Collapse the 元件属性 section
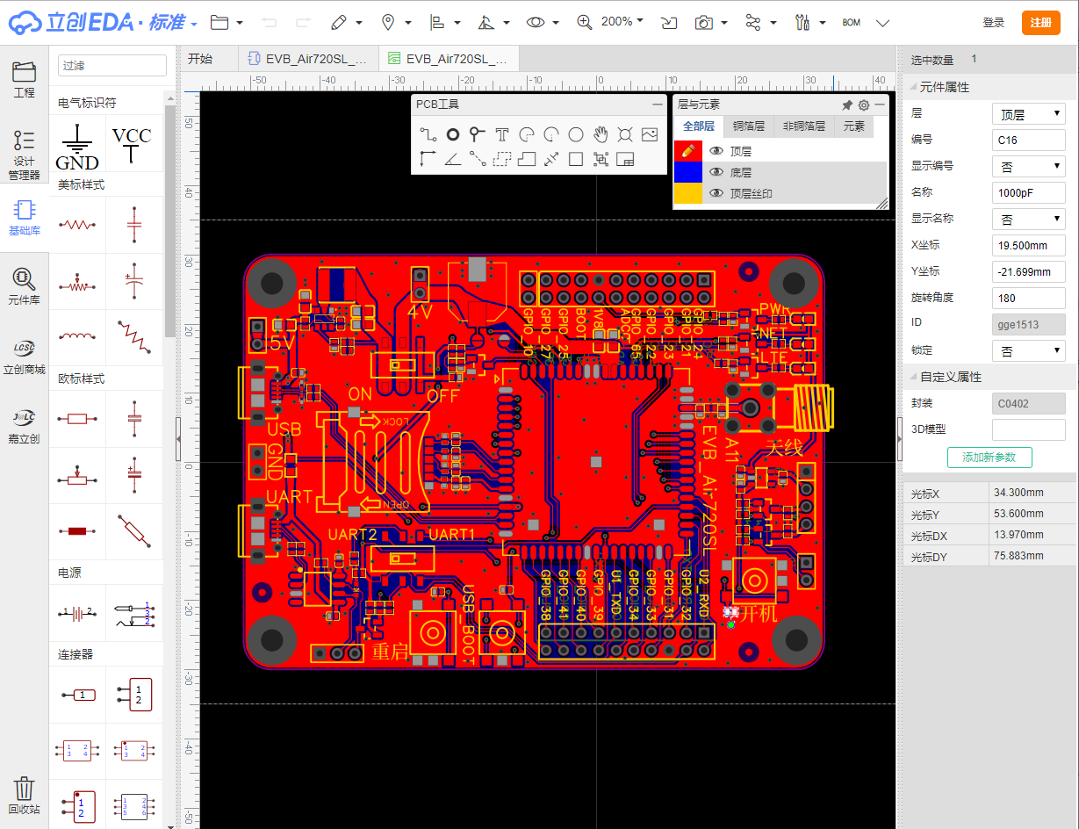Screen dimensions: 1079x829 pyautogui.click(x=915, y=87)
